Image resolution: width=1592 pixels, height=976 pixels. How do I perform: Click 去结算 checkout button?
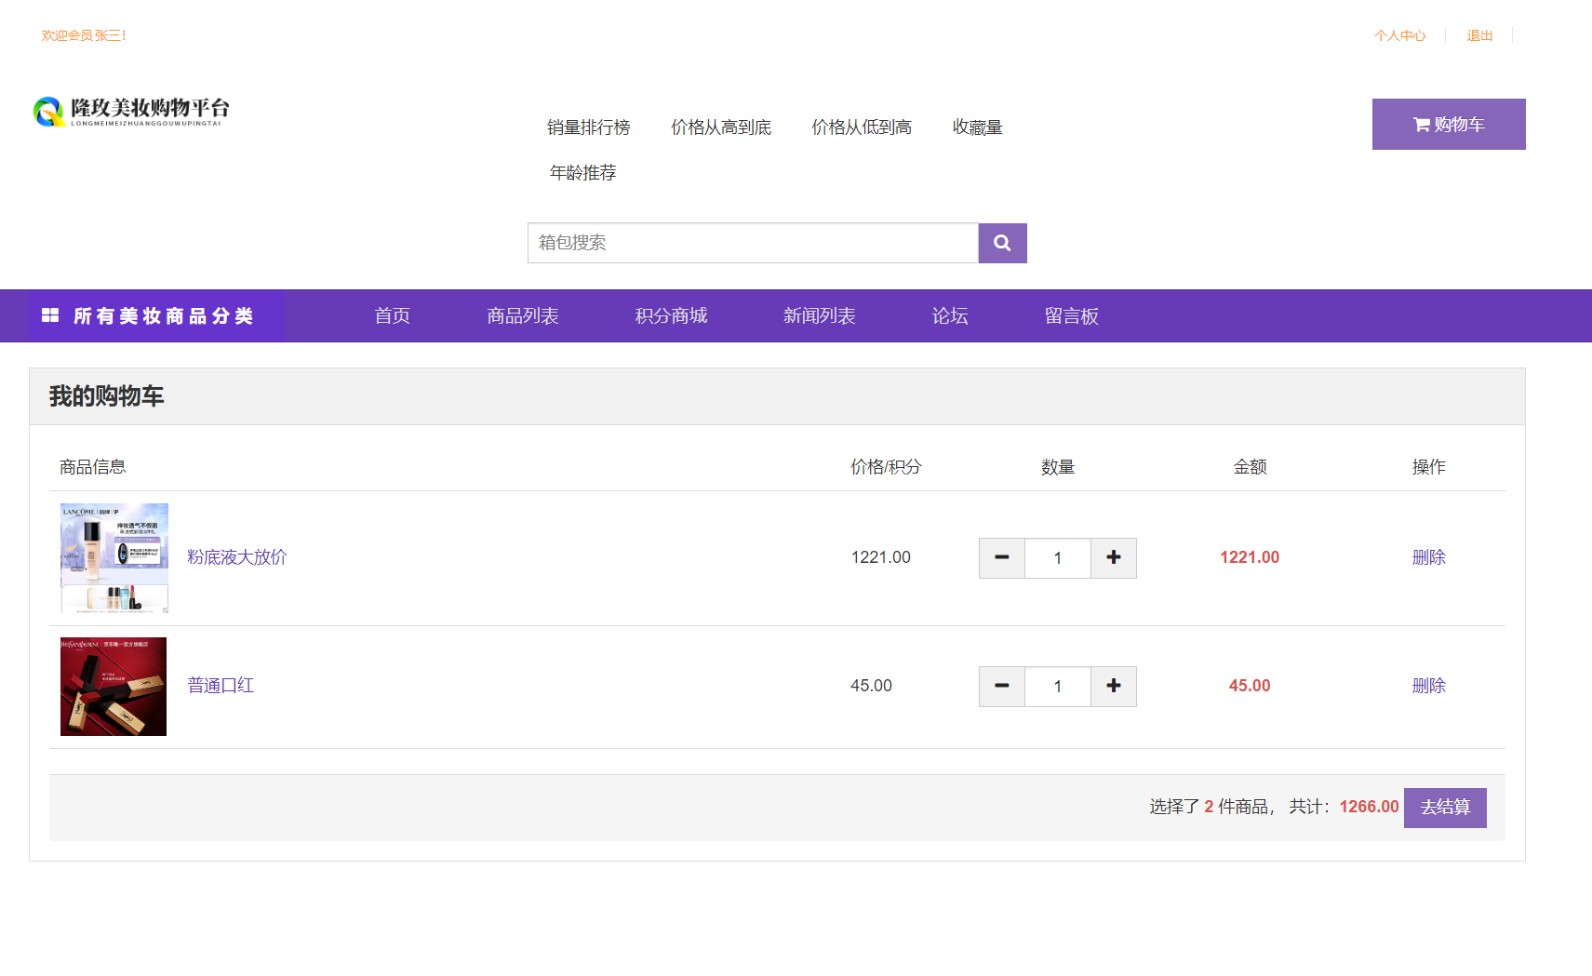pyautogui.click(x=1444, y=808)
